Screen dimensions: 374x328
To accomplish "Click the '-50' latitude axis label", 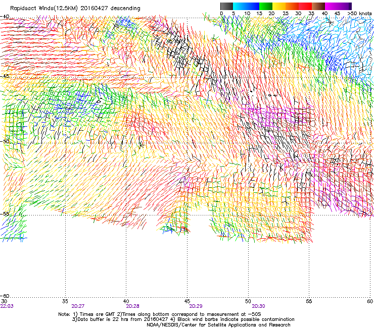I will coord(5,141).
